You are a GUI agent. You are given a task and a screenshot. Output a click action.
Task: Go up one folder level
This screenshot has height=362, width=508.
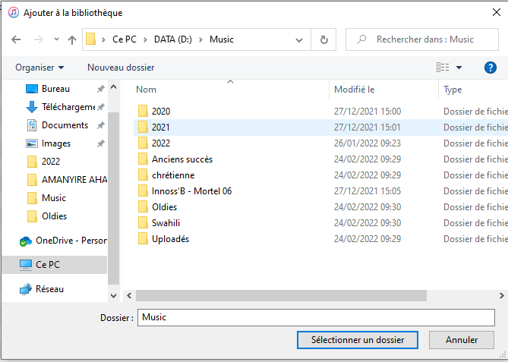pyautogui.click(x=72, y=39)
